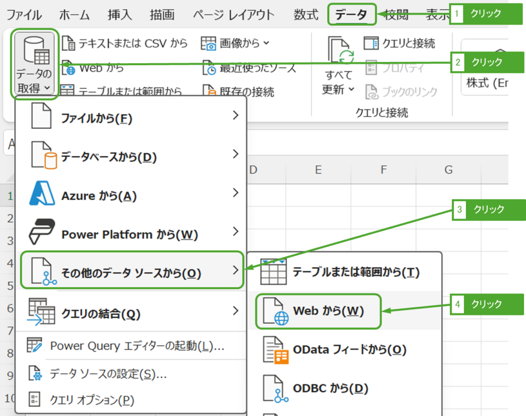
Task: Launch Power Query エディターの起動(L)
Action: [x=131, y=346]
